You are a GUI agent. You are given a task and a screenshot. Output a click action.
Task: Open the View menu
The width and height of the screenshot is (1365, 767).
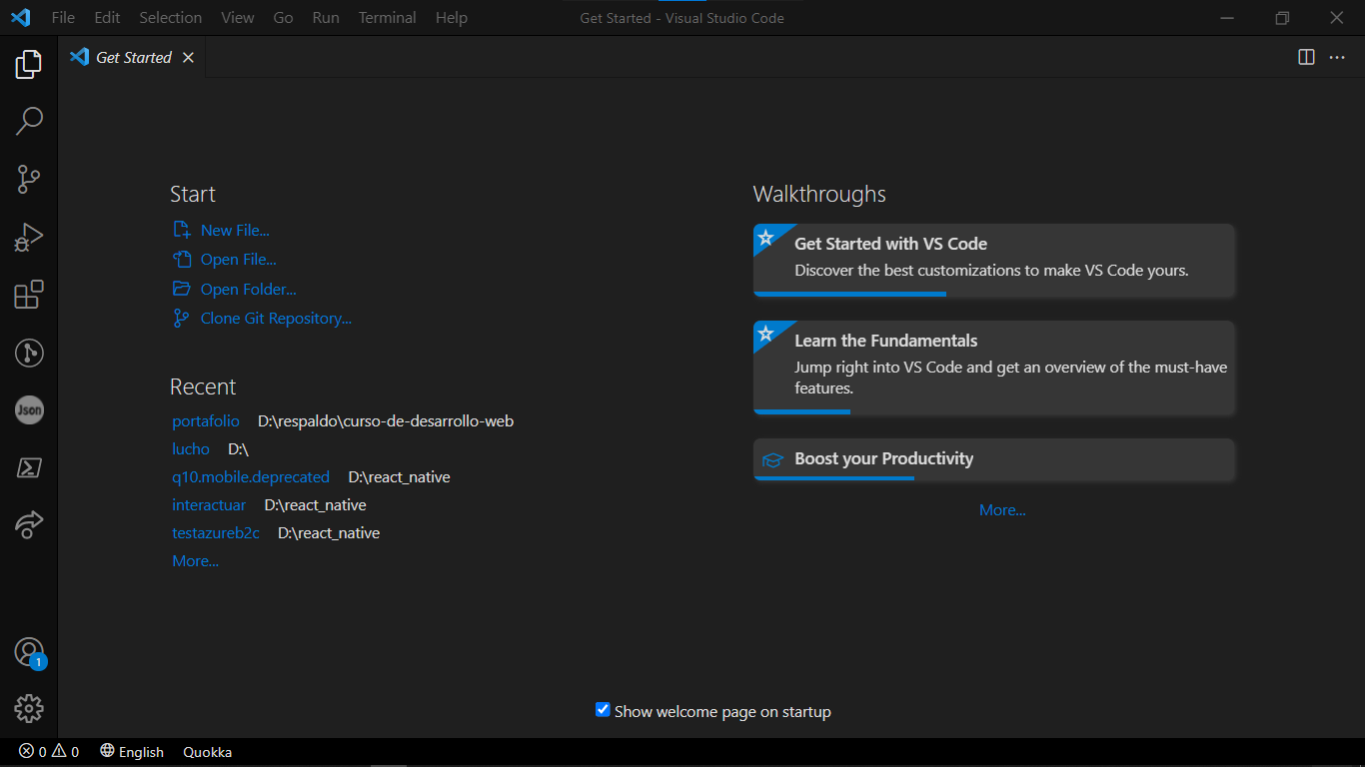[238, 18]
